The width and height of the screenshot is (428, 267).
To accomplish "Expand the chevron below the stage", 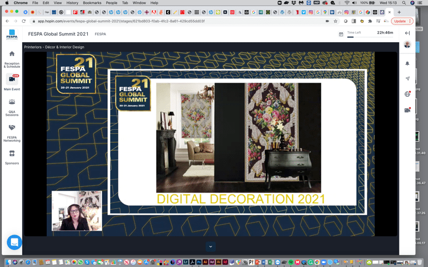I will 211,247.
